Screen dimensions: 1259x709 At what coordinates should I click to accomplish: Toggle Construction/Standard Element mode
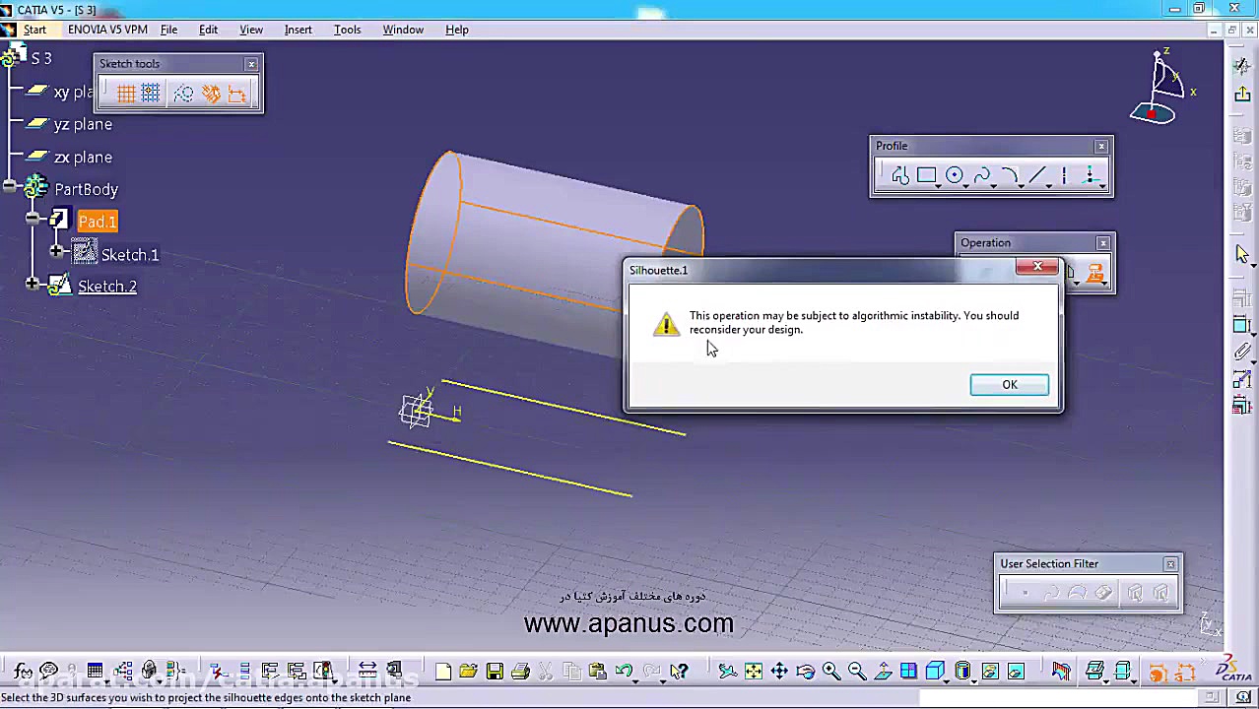tap(183, 94)
